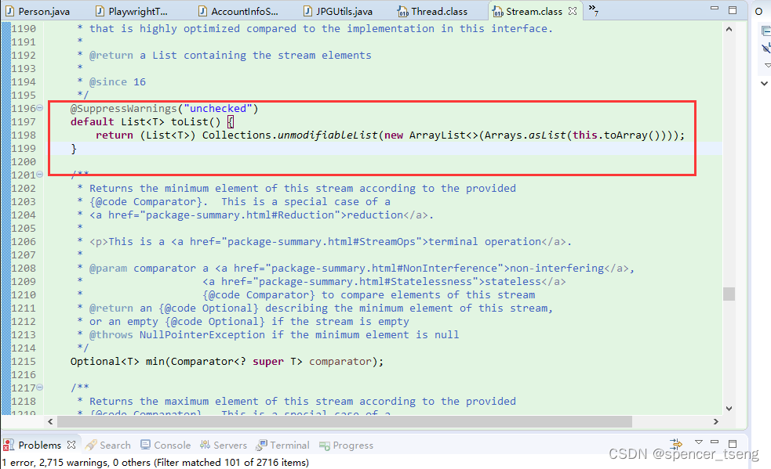The image size is (771, 469).
Task: Click the Focus on Active Task icon
Action: (675, 445)
